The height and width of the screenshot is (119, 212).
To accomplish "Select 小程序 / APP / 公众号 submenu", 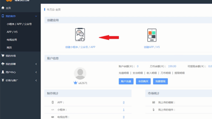I will pyautogui.click(x=19, y=24).
